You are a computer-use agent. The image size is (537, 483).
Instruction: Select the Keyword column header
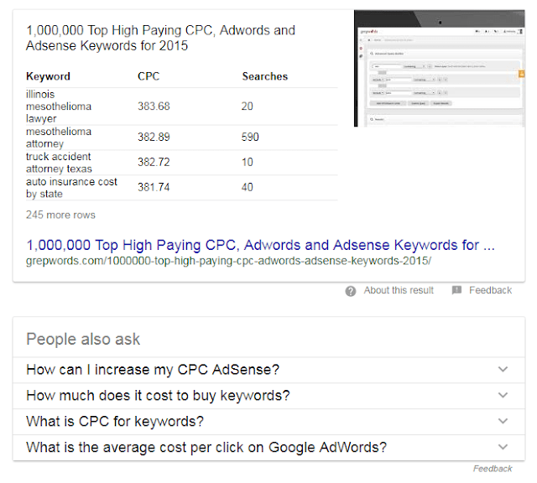click(x=48, y=76)
